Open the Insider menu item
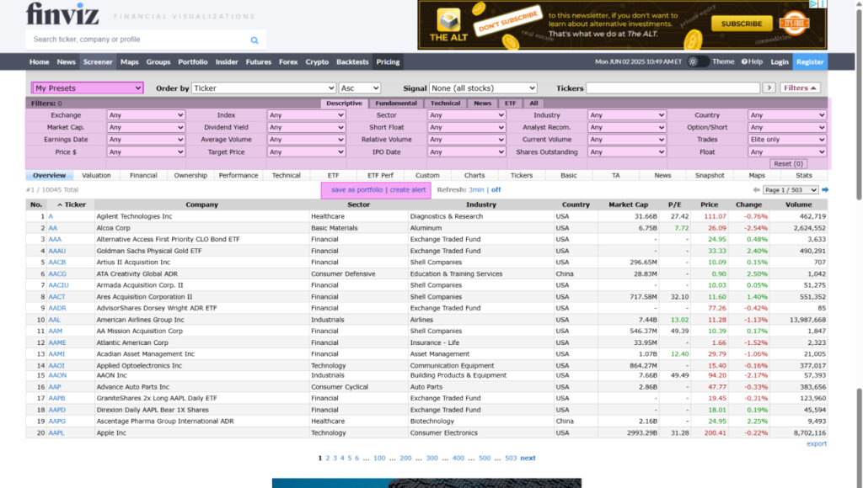Image resolution: width=863 pixels, height=488 pixels. click(x=227, y=61)
